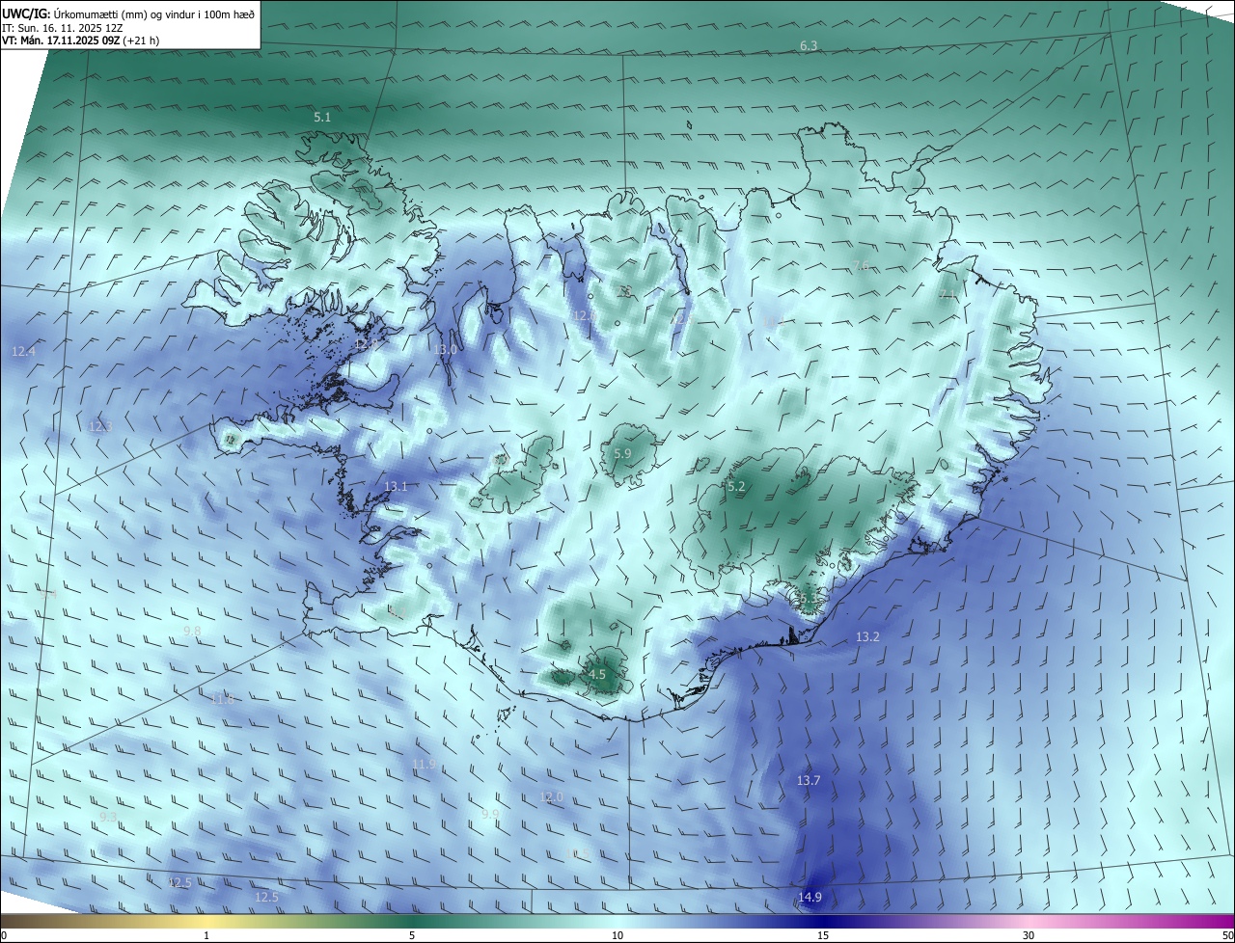Click the 13.0 value label
1235x943 pixels.
tap(445, 350)
